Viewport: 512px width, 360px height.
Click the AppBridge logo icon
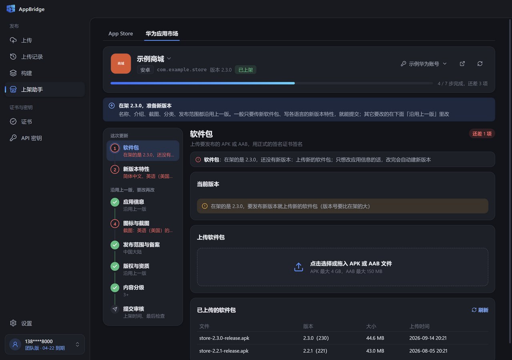click(11, 9)
